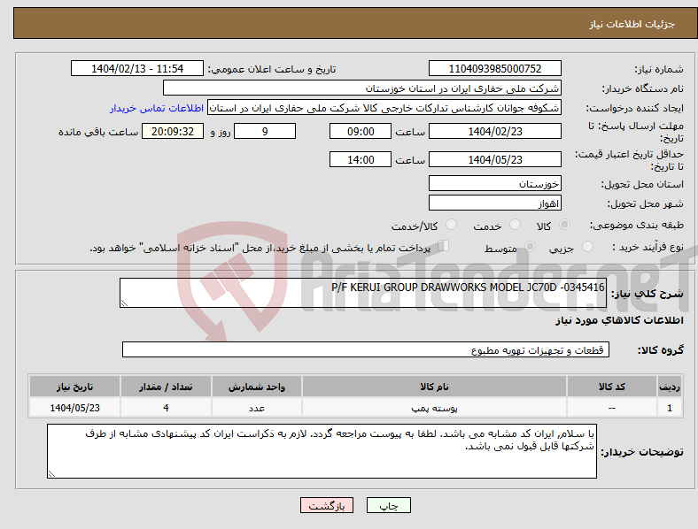Click the چاپ (print) button
Screen dimensions: 698x529
(x=388, y=505)
